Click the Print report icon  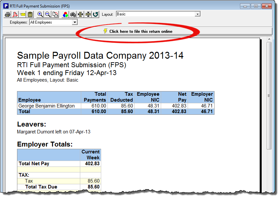(7, 14)
